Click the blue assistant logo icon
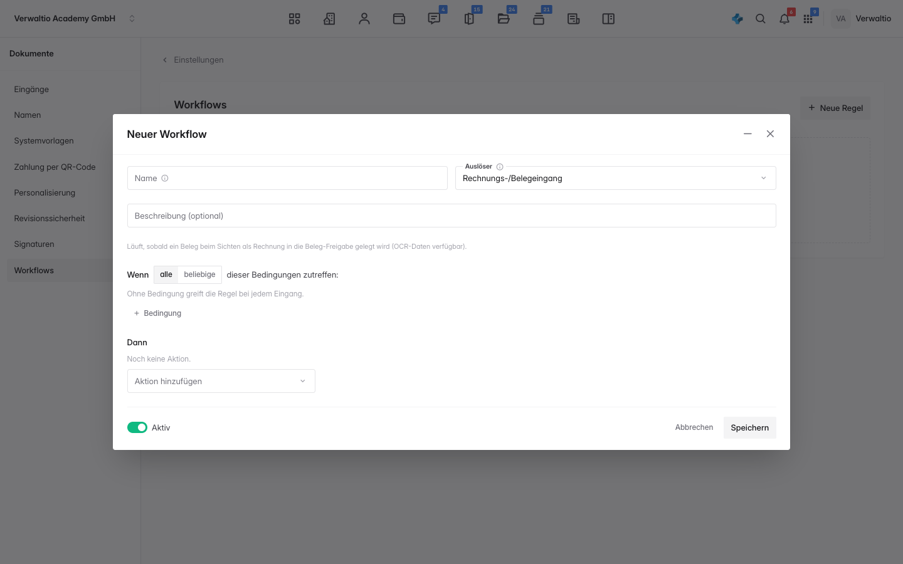The image size is (903, 564). 737,19
